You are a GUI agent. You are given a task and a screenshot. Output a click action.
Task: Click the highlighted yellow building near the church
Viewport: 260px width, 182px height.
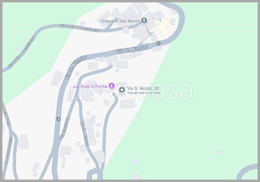pos(161,27)
